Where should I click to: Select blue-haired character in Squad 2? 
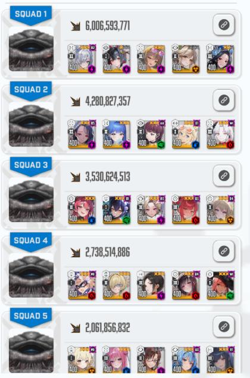pyautogui.click(x=117, y=135)
